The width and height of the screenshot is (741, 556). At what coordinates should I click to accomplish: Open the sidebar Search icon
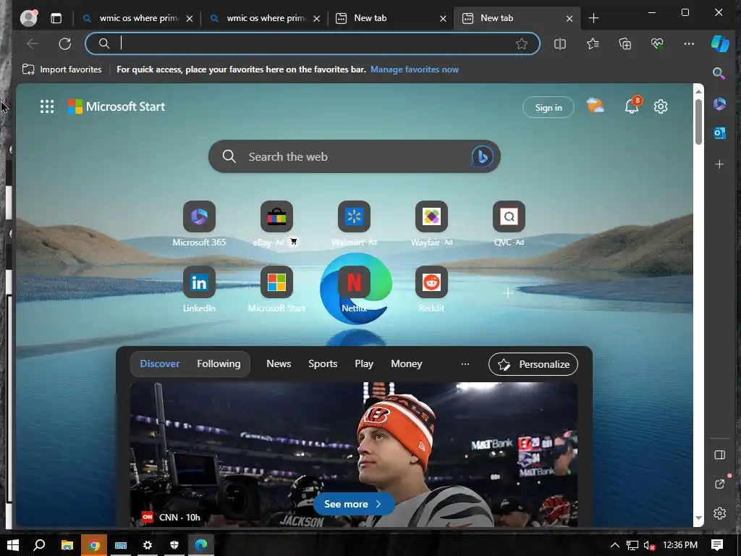pyautogui.click(x=719, y=73)
